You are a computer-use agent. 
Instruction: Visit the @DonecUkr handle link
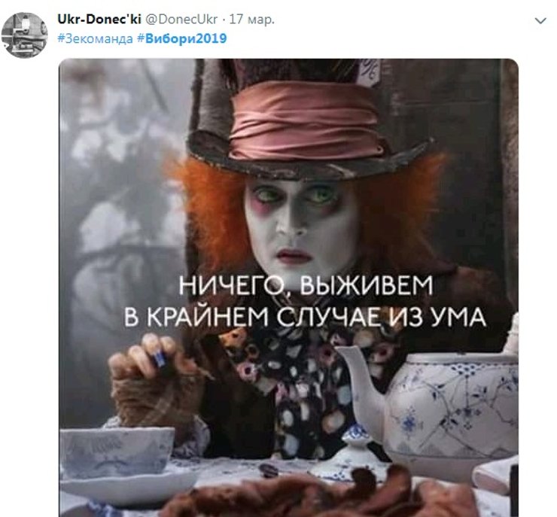[181, 19]
